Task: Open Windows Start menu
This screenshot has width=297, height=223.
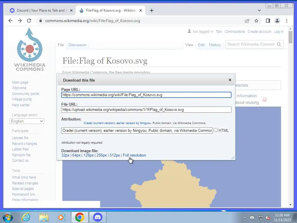Action: tap(8, 217)
